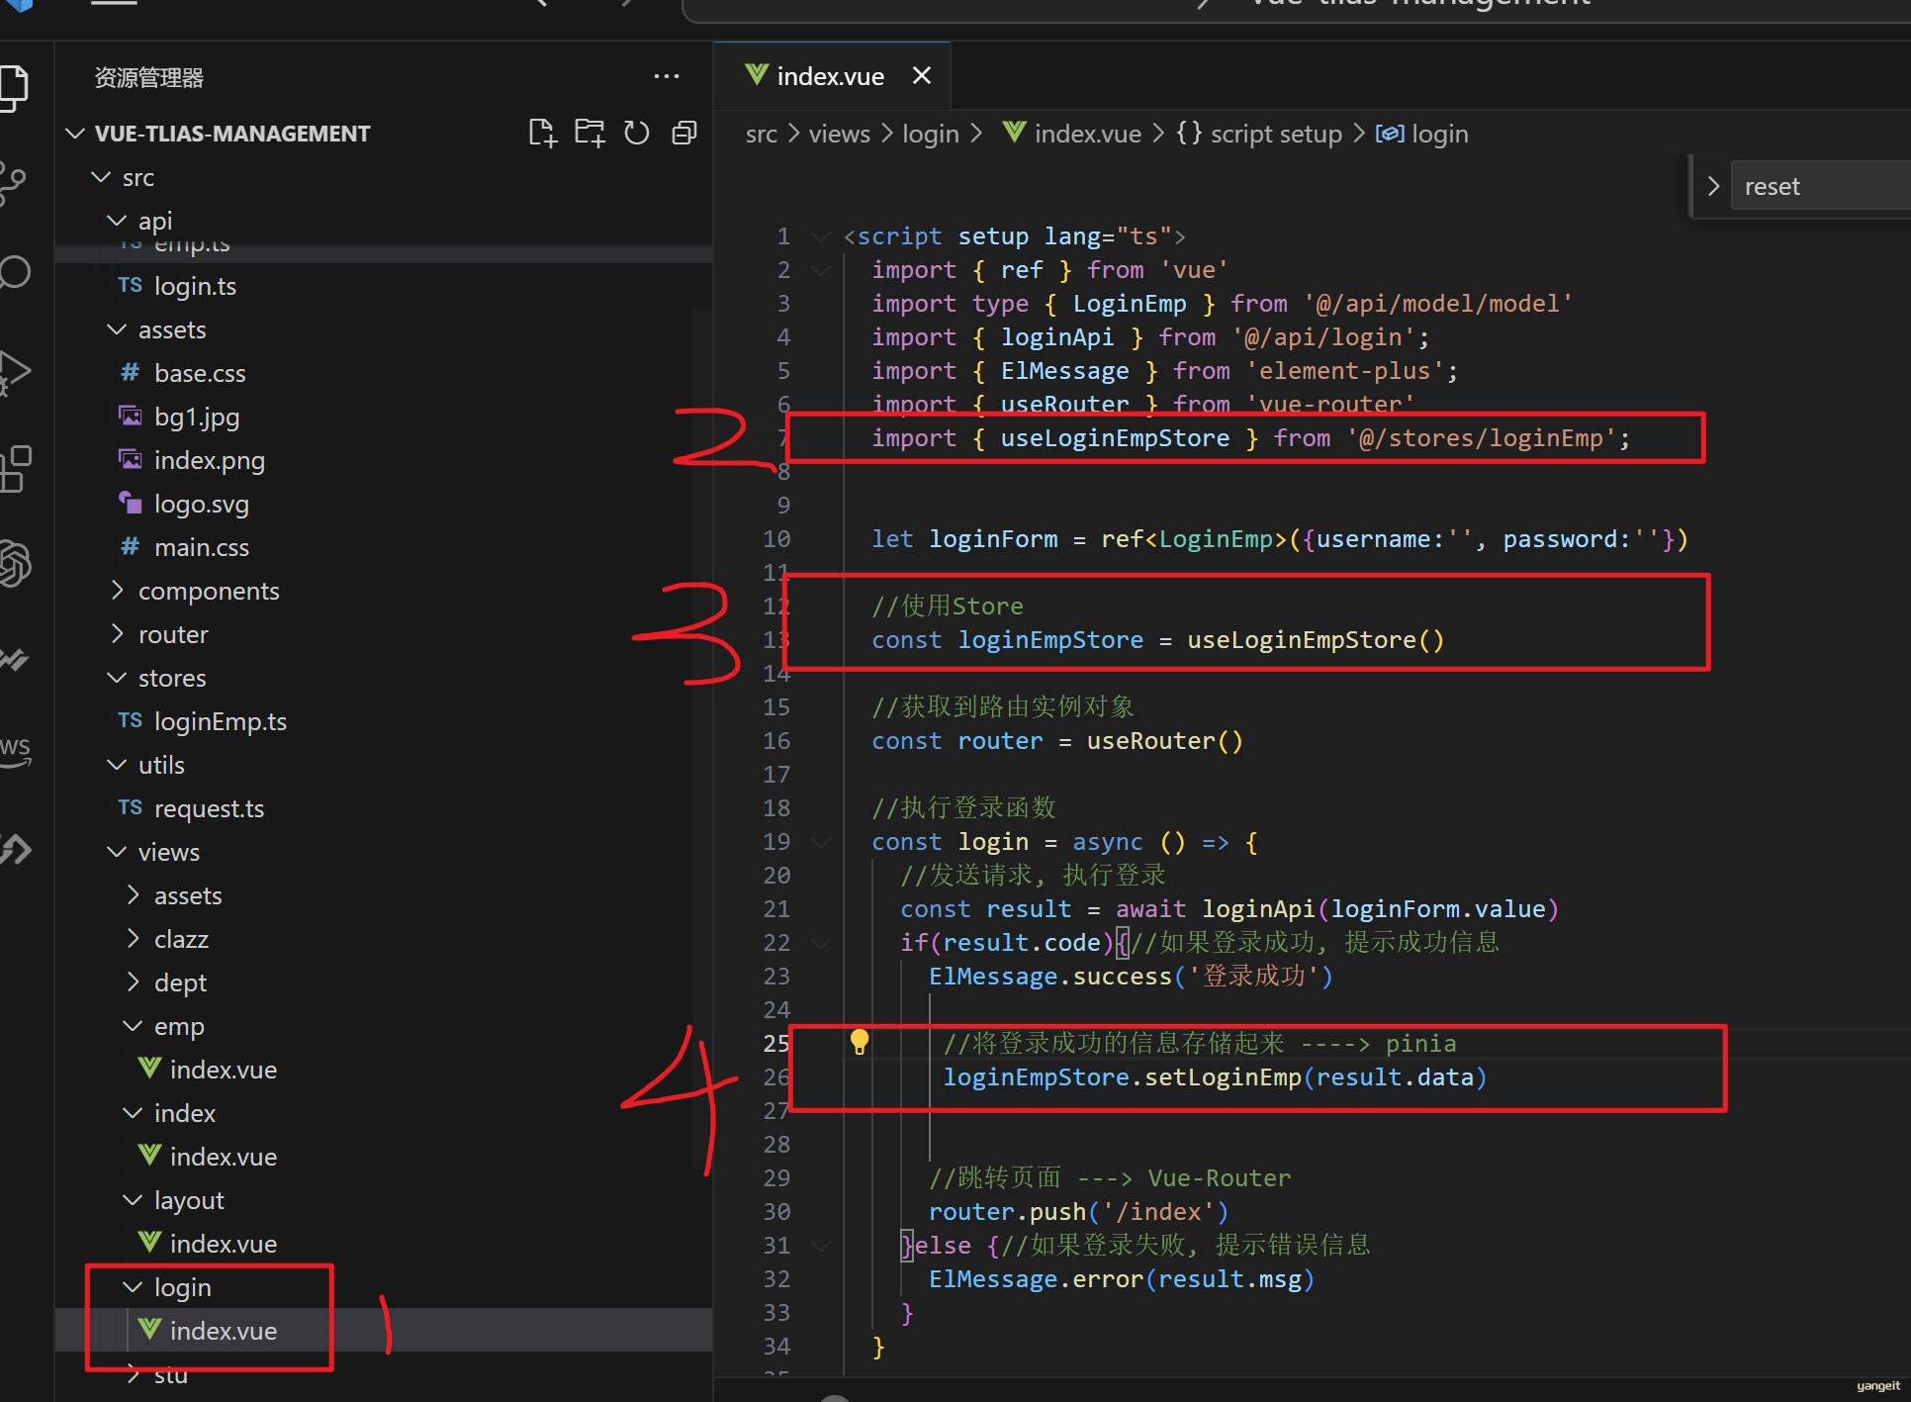Expand the clazz folder
This screenshot has width=1911, height=1402.
tap(133, 938)
